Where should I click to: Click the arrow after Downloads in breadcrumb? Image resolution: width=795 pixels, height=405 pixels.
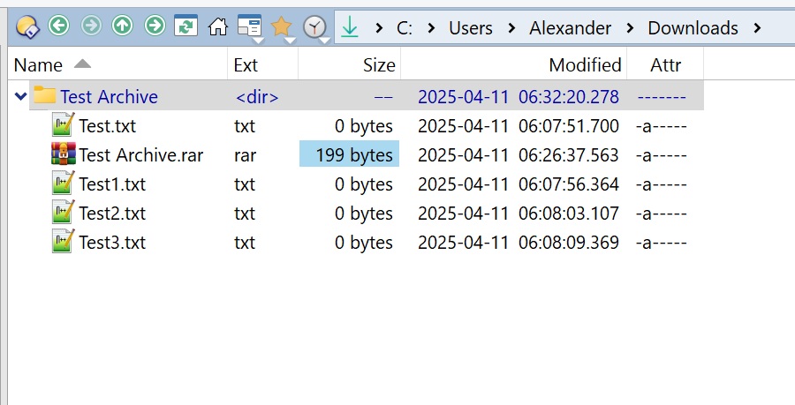[757, 28]
